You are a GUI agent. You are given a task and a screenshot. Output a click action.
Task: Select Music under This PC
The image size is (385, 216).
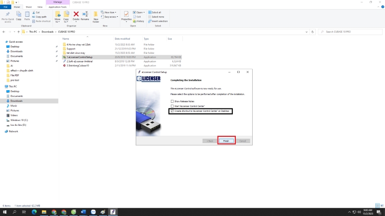click(x=14, y=106)
